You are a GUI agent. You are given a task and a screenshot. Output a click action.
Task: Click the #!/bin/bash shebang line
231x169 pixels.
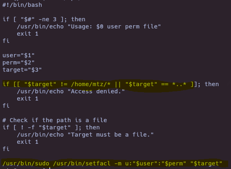coord(22,5)
